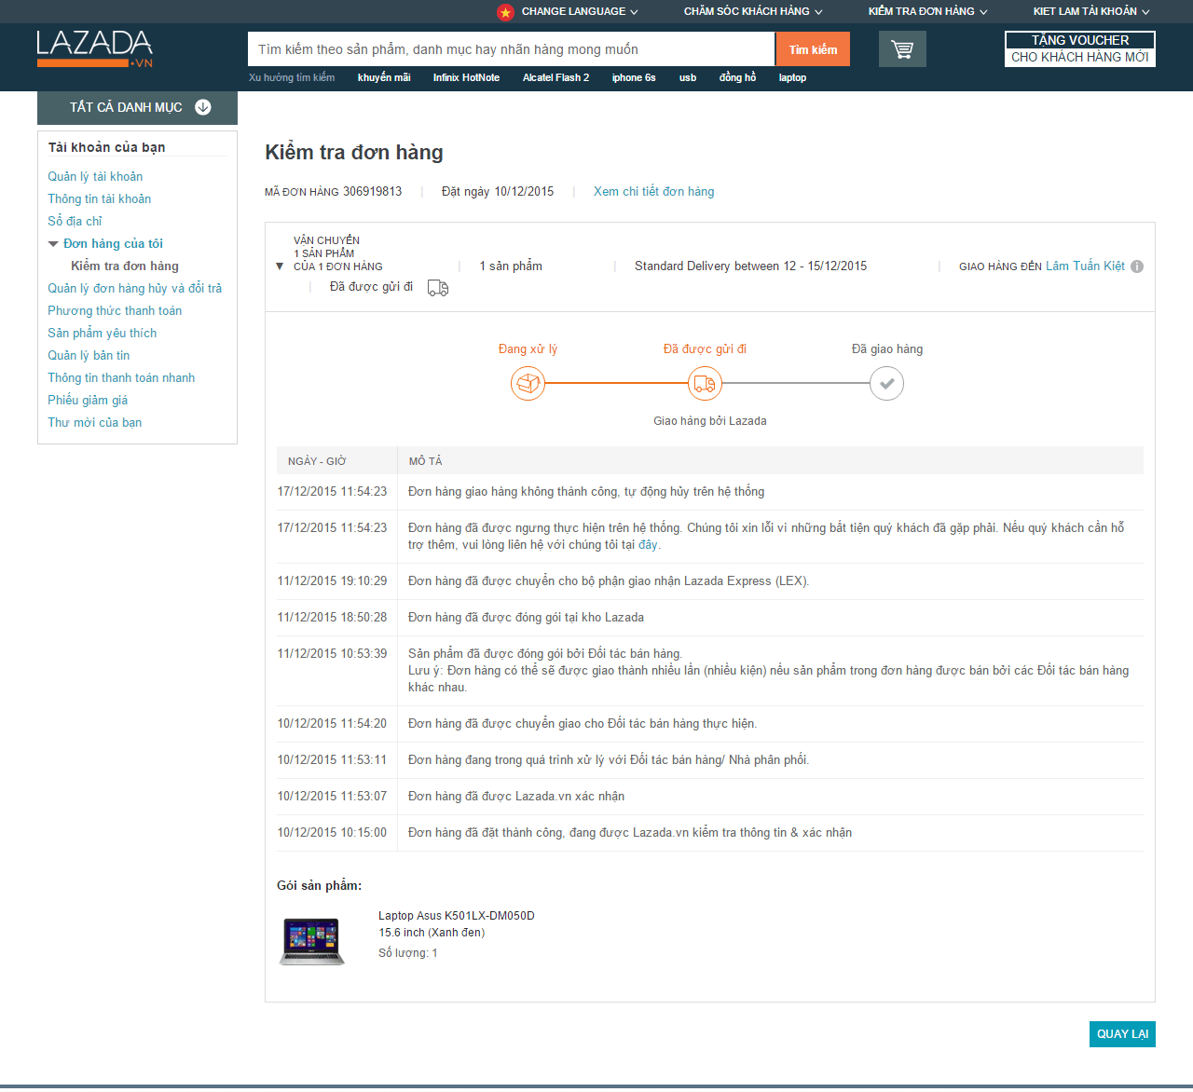1193x1092 pixels.
Task: Click the Vietnam flag language icon
Action: point(505,12)
